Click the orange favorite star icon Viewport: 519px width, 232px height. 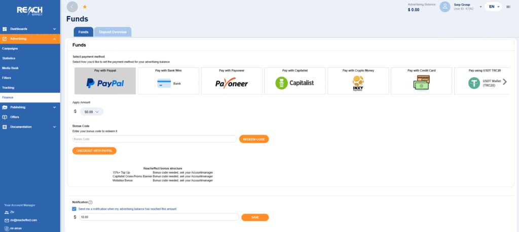85,7
